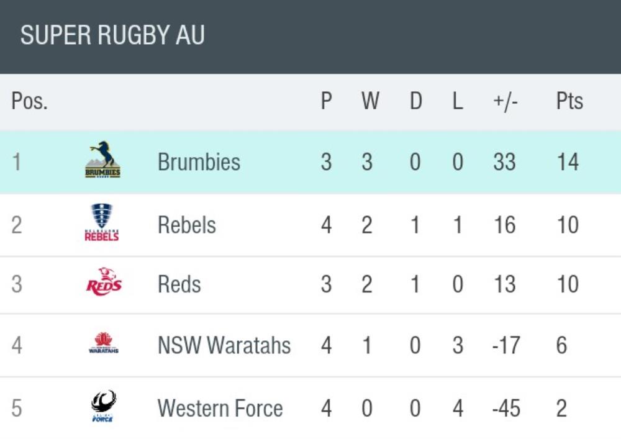This screenshot has height=439, width=621.
Task: Select the Western Force team name
Action: click(x=220, y=409)
